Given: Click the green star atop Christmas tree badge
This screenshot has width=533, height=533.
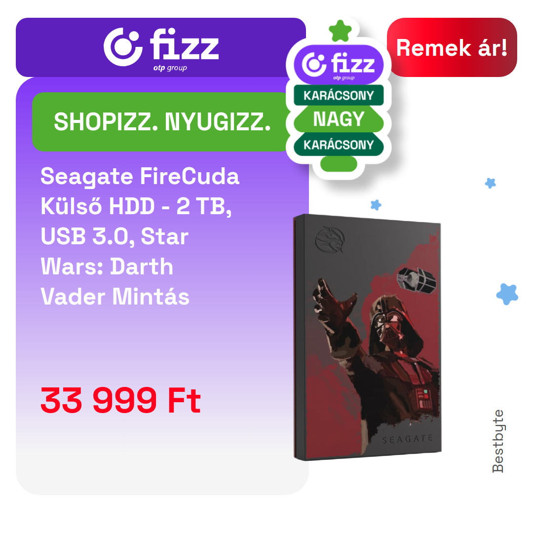Looking at the screenshot, I should click(x=340, y=31).
